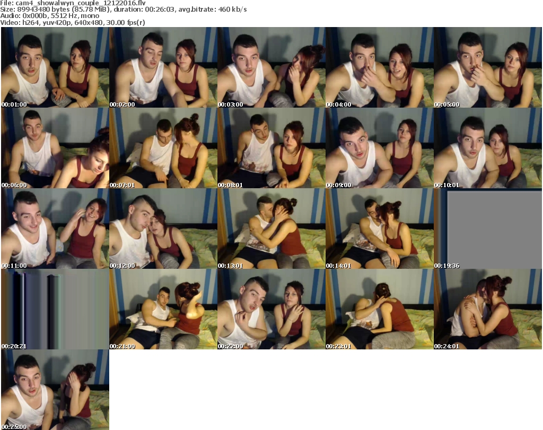
Task: Open the frame stamped 00:06:00
Action: 55,148
